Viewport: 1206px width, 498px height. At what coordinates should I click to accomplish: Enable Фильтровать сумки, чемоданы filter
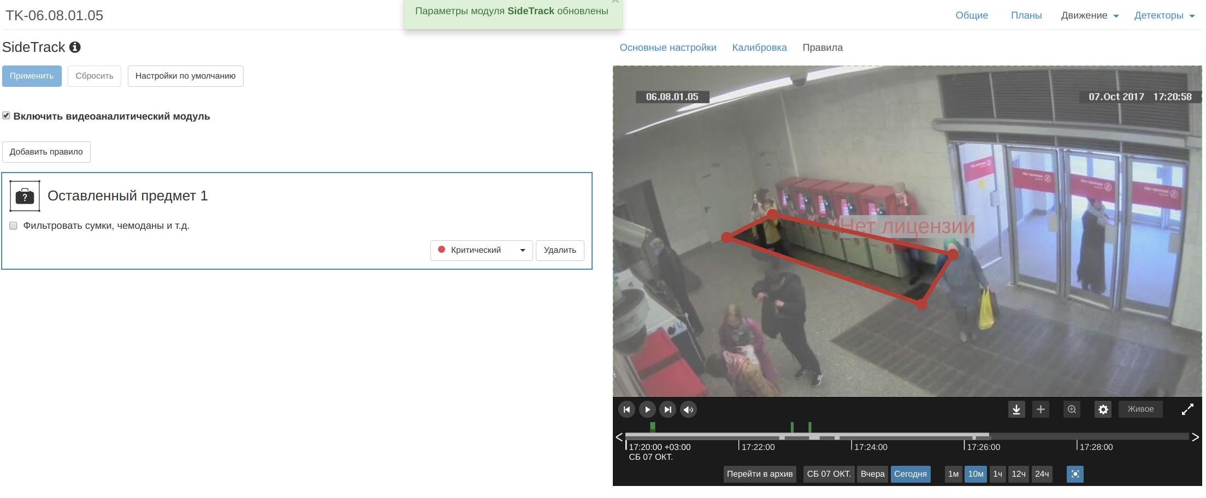[14, 226]
